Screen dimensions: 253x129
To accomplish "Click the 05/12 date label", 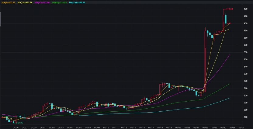I will 124,127.
